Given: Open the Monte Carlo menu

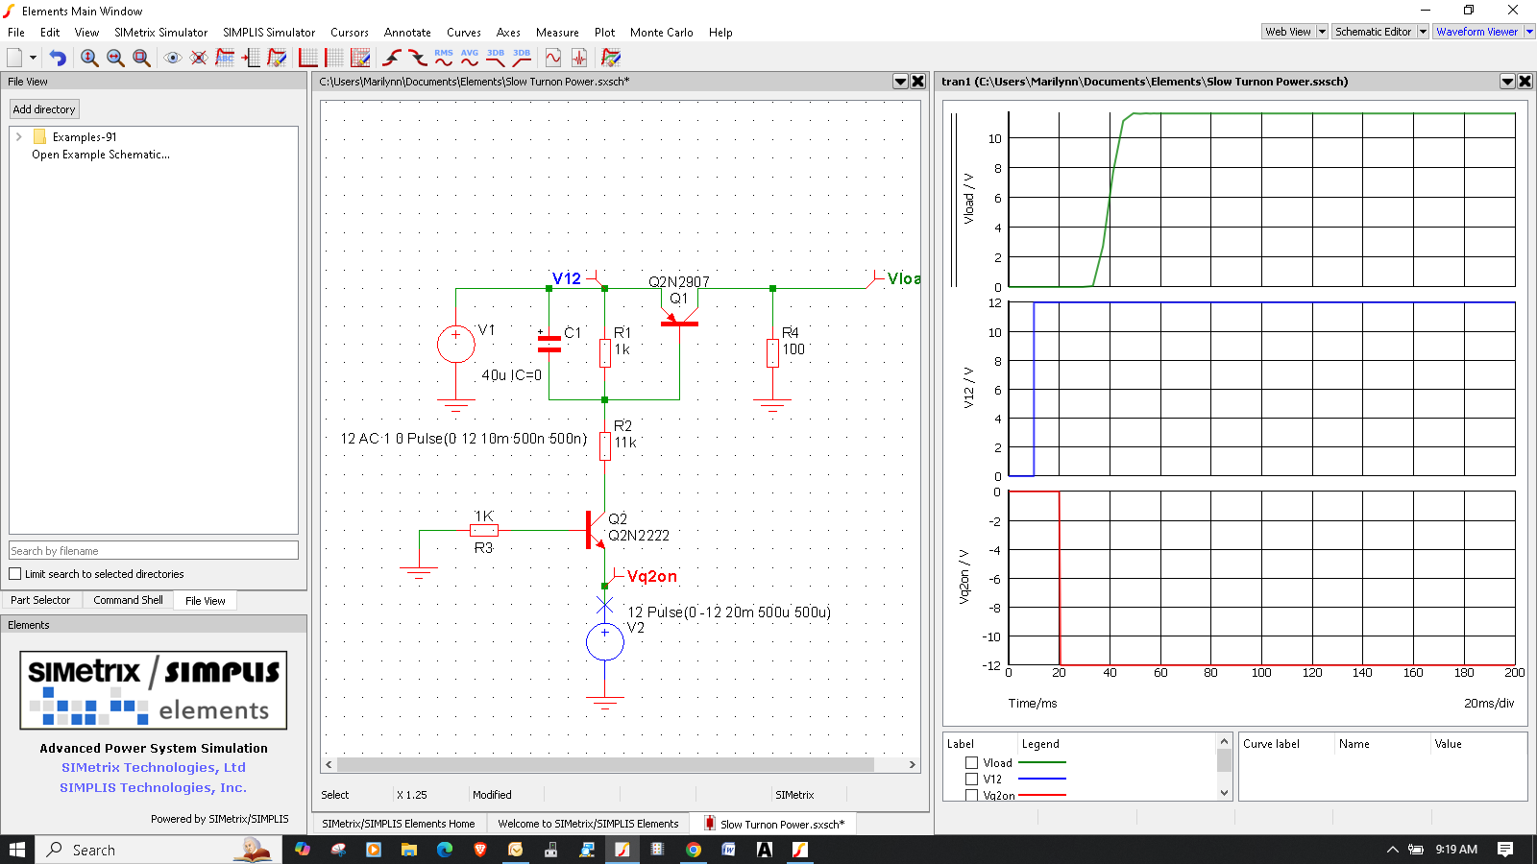Looking at the screenshot, I should 661,32.
